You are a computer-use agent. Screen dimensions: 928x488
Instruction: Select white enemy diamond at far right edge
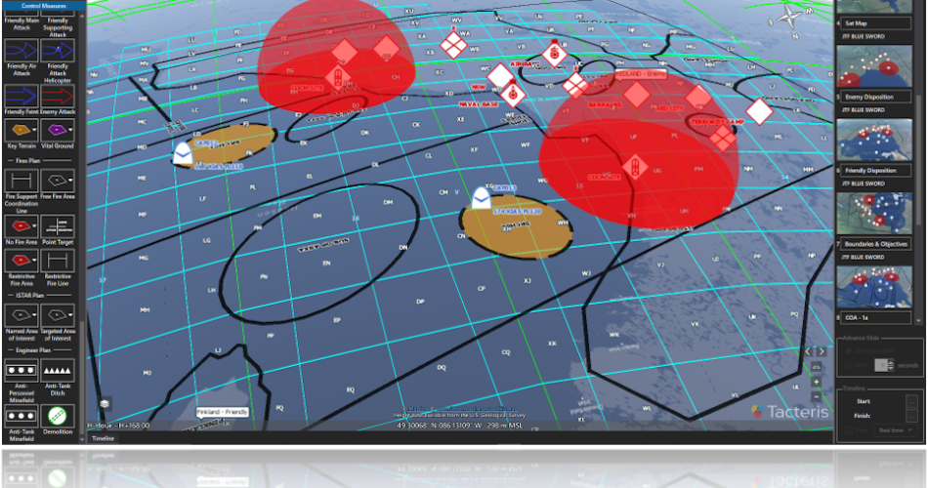759,111
